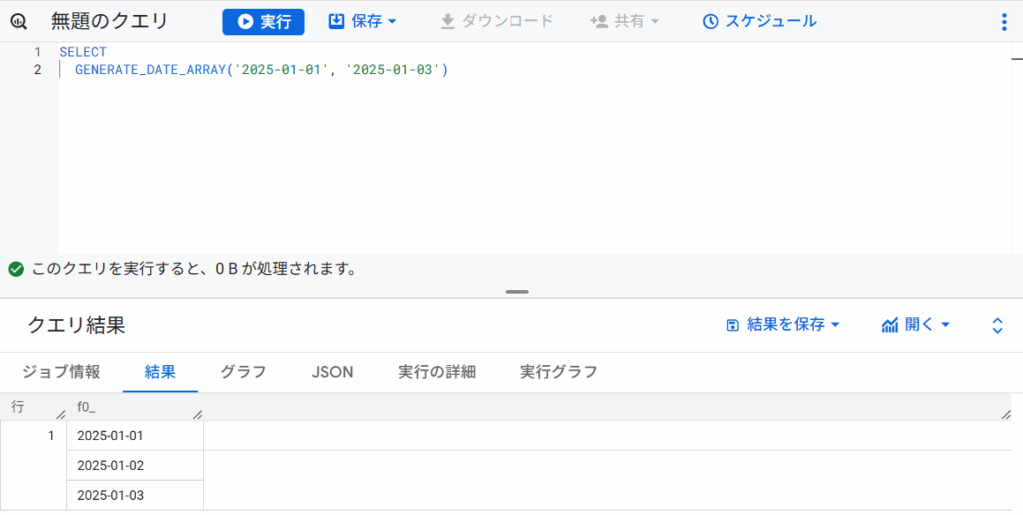Click the chart icon beside 開く
Screen dimensions: 1023x515
pyautogui.click(x=890, y=326)
